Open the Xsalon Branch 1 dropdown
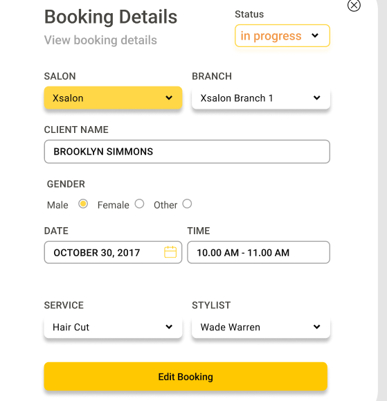This screenshot has height=401, width=387. tap(261, 98)
